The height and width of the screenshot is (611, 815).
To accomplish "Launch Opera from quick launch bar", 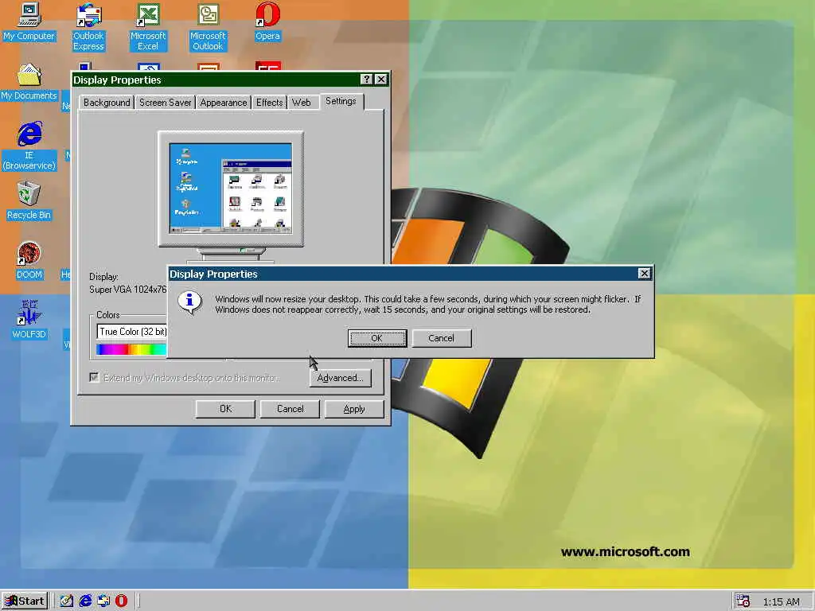I will 121,601.
